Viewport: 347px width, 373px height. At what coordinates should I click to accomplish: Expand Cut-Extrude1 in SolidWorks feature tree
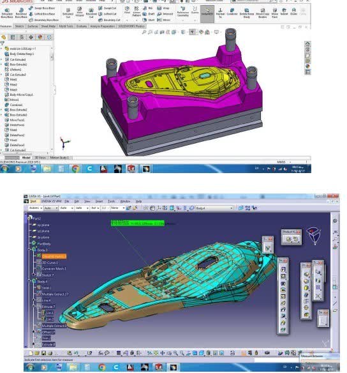[1, 59]
